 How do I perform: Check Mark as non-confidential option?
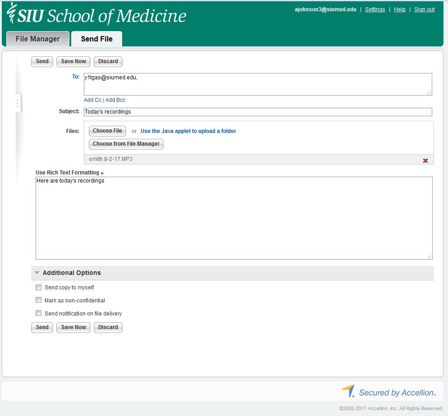point(39,300)
